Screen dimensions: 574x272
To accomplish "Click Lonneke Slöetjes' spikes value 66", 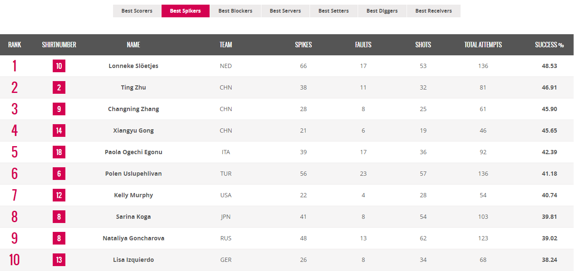I will pyautogui.click(x=303, y=66).
